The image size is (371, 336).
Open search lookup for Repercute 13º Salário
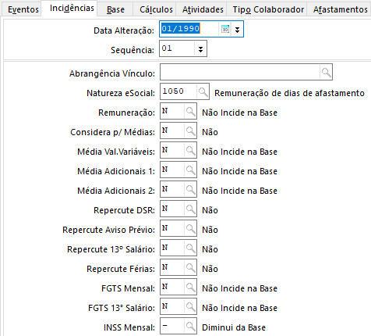click(190, 248)
